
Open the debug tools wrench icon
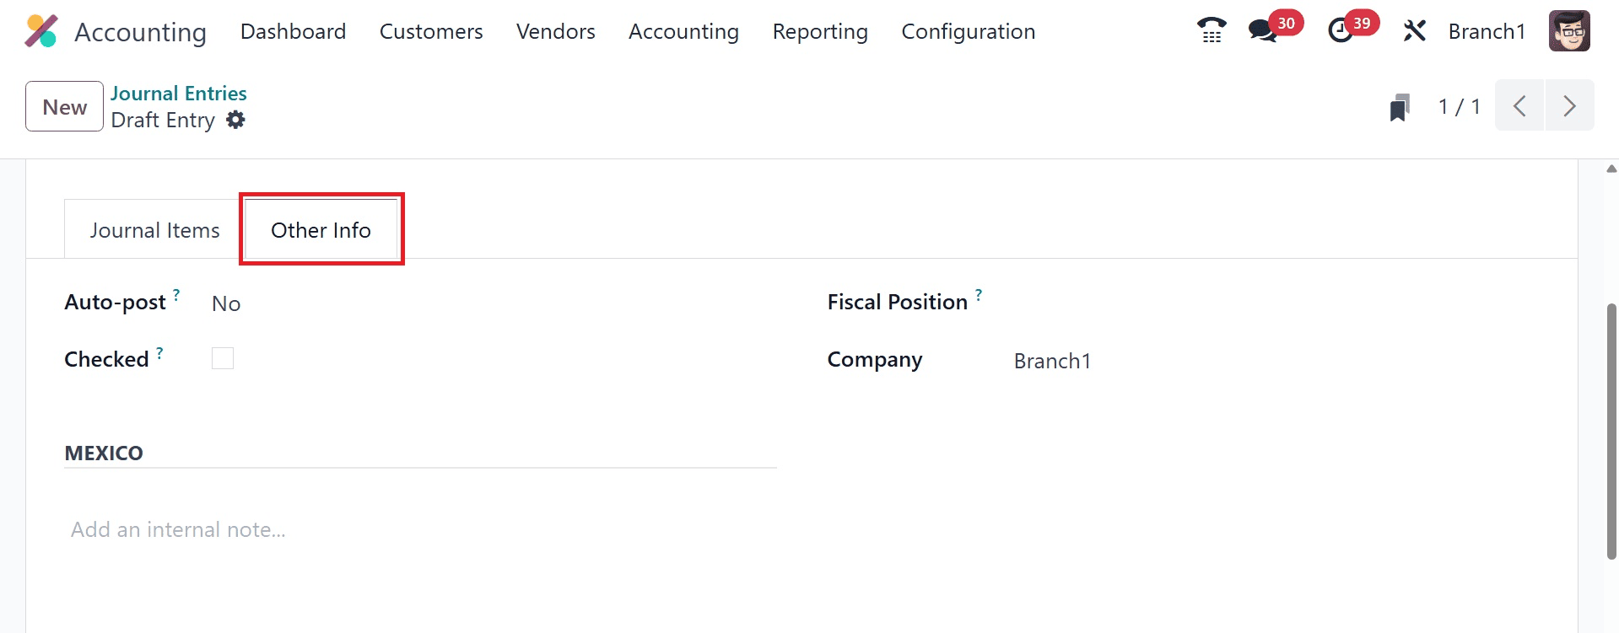(1414, 31)
